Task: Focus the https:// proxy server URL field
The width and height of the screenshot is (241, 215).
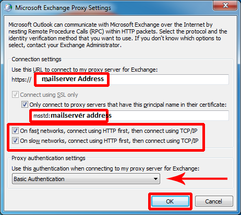Action: tap(132, 80)
